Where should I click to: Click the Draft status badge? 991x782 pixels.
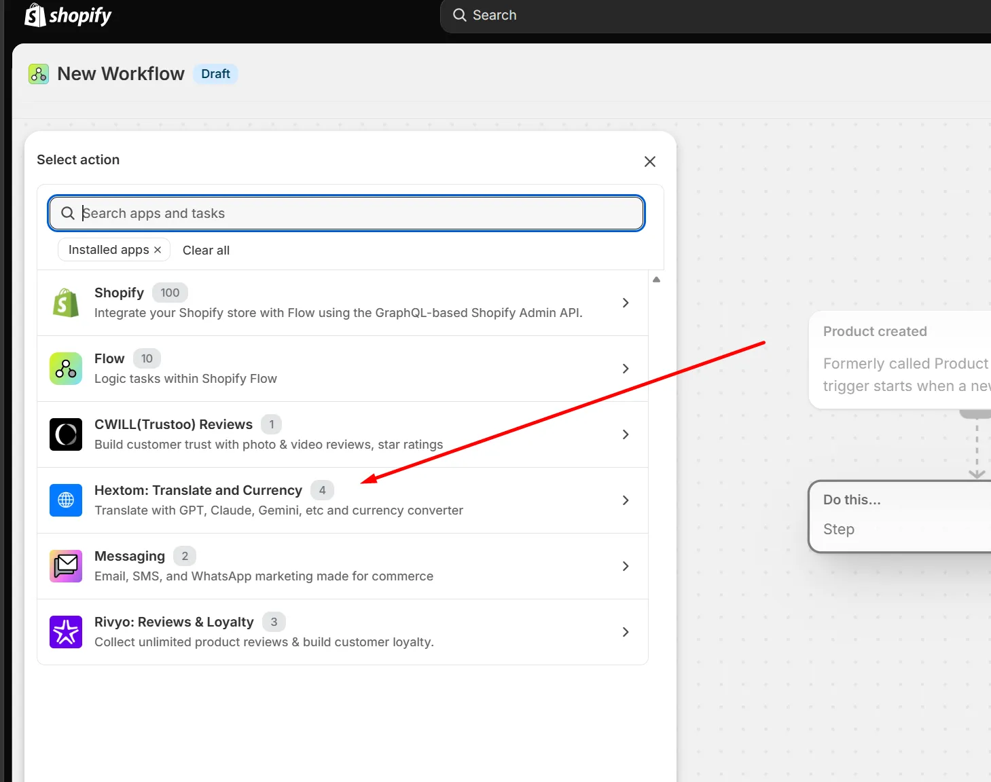pyautogui.click(x=215, y=74)
